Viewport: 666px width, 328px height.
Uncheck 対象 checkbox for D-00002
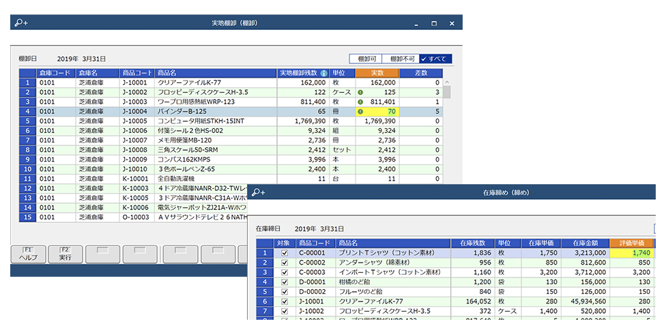(285, 292)
